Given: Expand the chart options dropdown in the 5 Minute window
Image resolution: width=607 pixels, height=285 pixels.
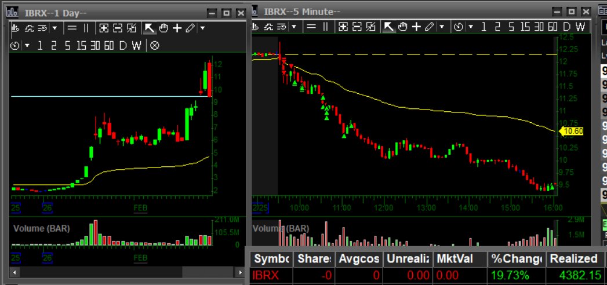Looking at the screenshot, I should (294, 27).
